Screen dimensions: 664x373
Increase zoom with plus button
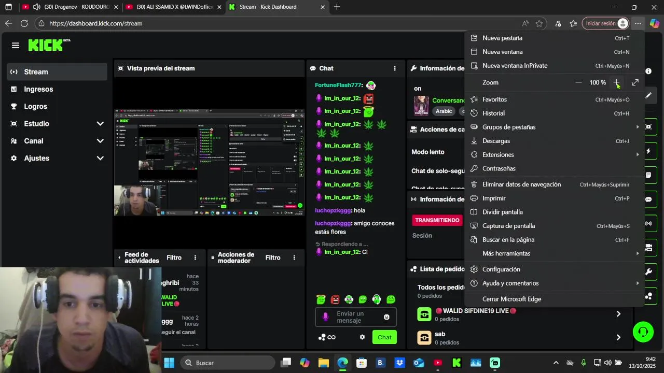pyautogui.click(x=616, y=82)
